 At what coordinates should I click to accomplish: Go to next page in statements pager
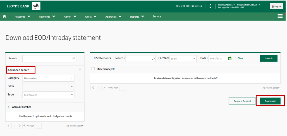[x=104, y=88]
